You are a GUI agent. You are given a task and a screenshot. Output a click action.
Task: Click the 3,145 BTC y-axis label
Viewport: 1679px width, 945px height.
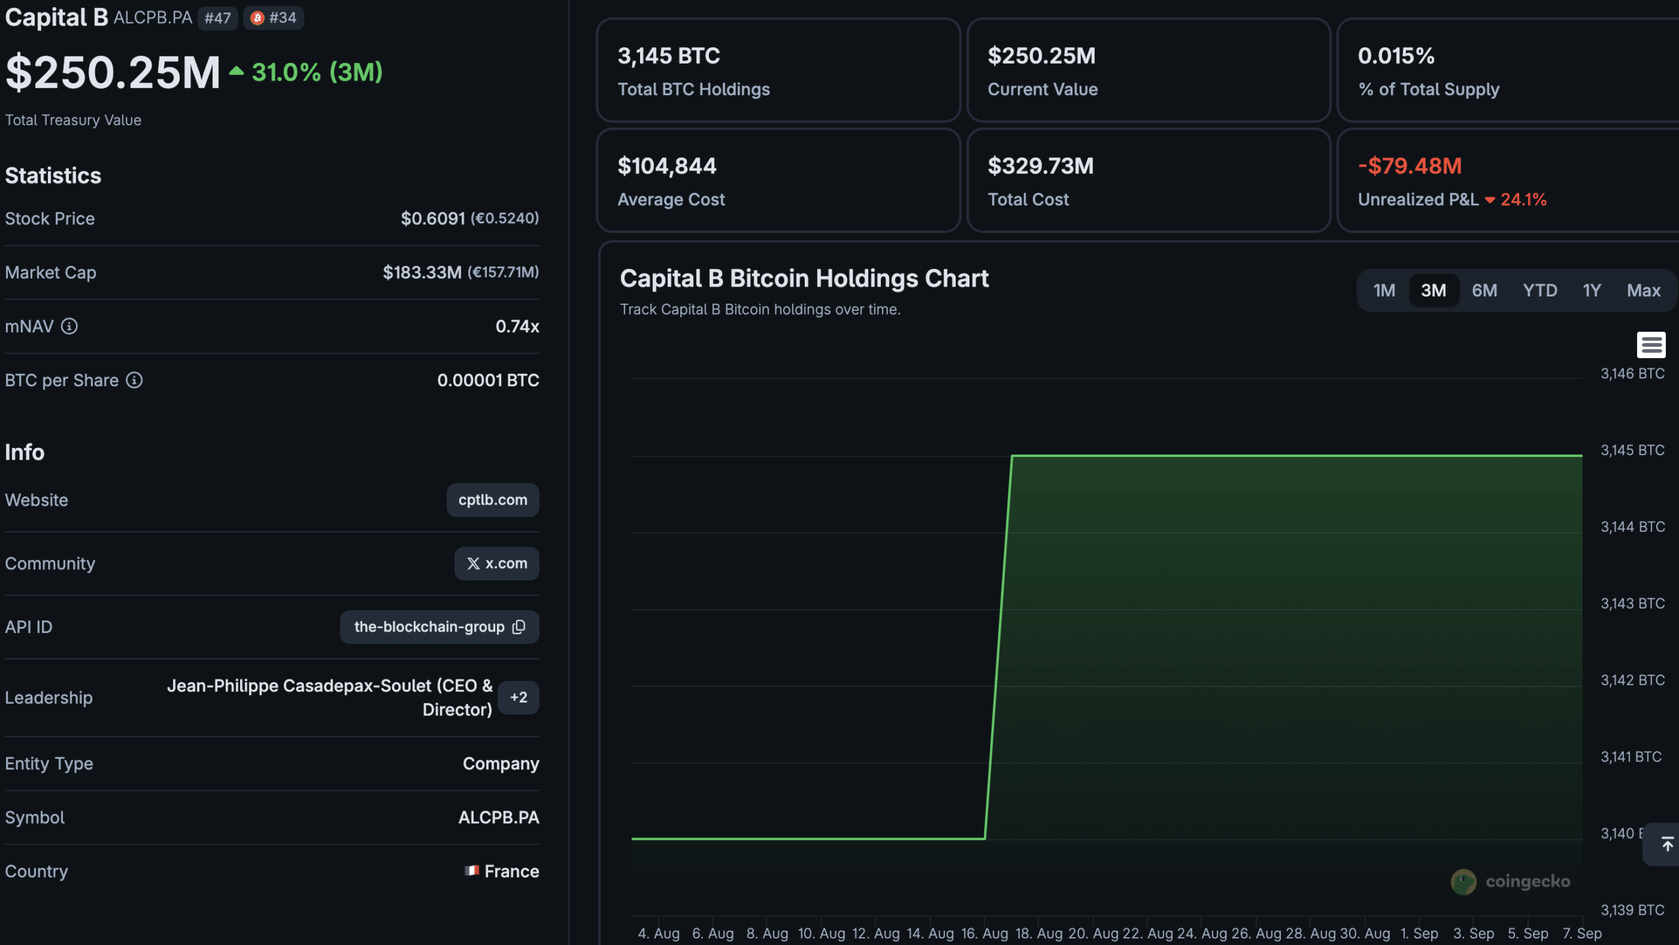[1632, 451]
